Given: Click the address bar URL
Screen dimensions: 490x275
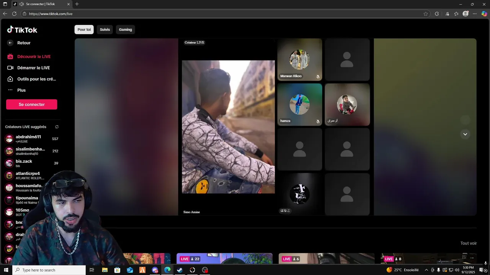Looking at the screenshot, I should click(x=51, y=14).
